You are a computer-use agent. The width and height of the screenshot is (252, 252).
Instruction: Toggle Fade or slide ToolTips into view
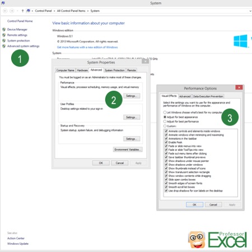(x=166, y=150)
